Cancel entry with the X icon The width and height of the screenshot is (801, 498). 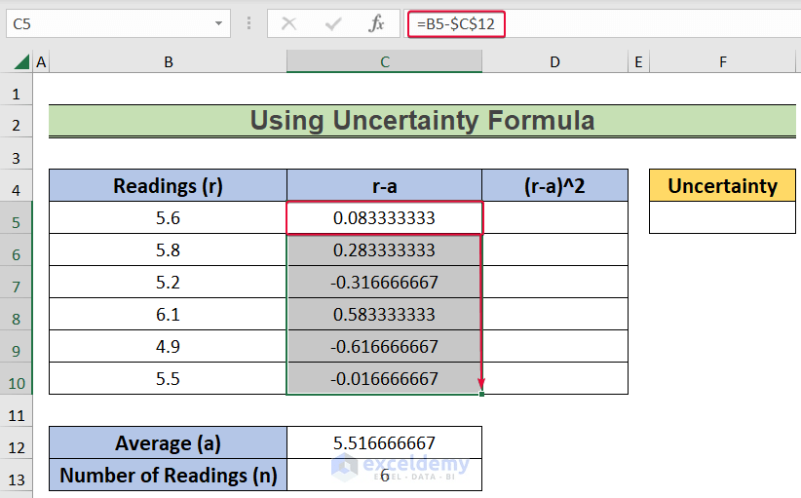(x=288, y=23)
